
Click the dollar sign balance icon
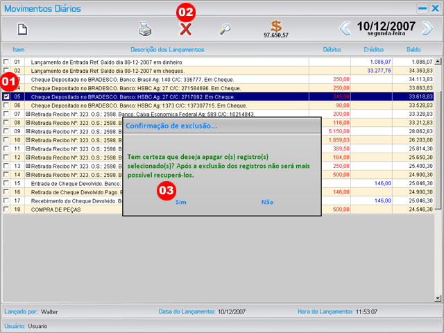click(276, 26)
